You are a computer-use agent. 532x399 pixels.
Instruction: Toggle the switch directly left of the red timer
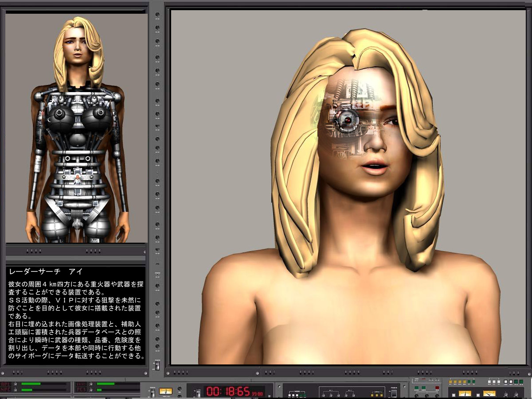point(198,393)
